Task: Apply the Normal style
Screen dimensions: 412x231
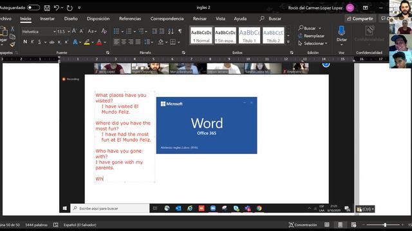Action: [201, 35]
